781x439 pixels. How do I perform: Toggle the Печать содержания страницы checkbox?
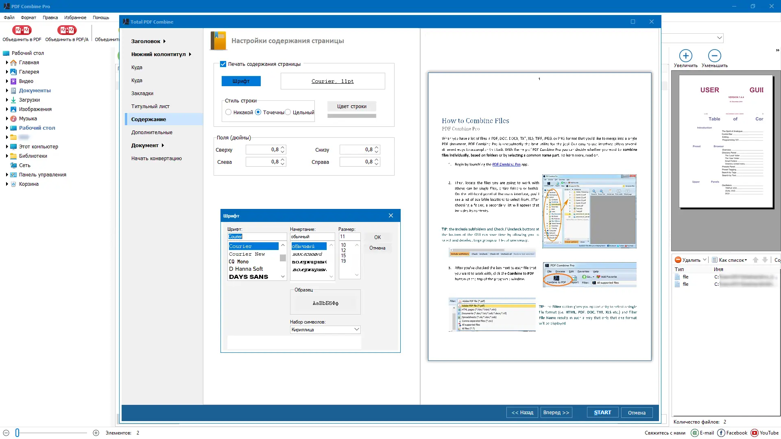coord(223,64)
